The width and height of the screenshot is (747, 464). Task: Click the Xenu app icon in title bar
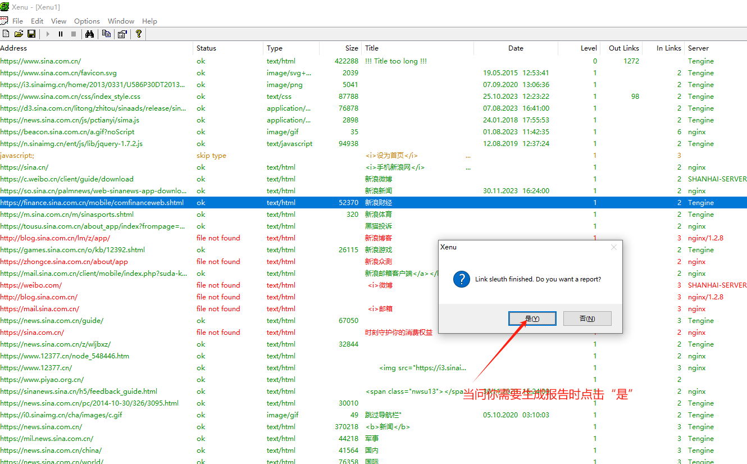pos(5,7)
